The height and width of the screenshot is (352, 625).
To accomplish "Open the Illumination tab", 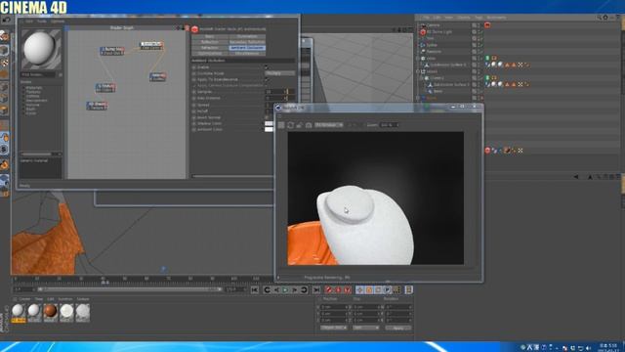I will [x=247, y=37].
